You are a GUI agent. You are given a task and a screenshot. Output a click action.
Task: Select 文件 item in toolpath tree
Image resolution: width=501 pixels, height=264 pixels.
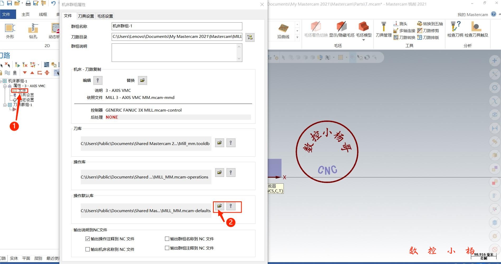coord(22,91)
